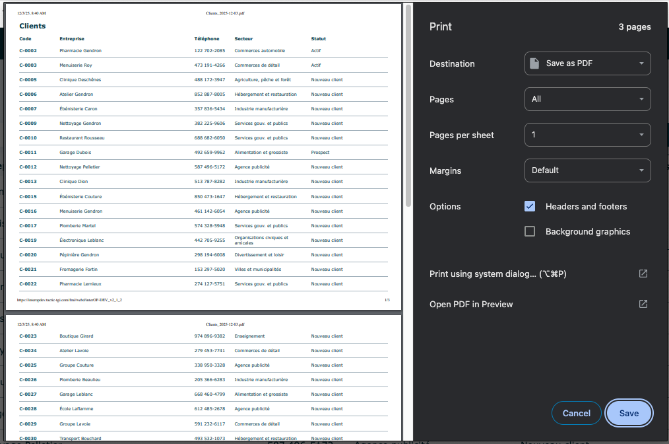Disable the Headers and footers checkbox

530,206
